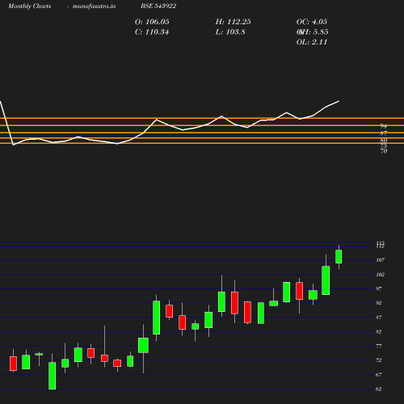Click the "OL: 2.11" readout
The width and height of the screenshot is (404, 404).
point(312,42)
